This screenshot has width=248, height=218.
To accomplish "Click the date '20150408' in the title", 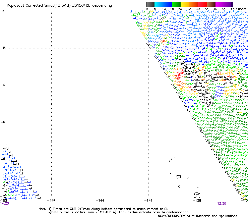I will click(81, 6).
